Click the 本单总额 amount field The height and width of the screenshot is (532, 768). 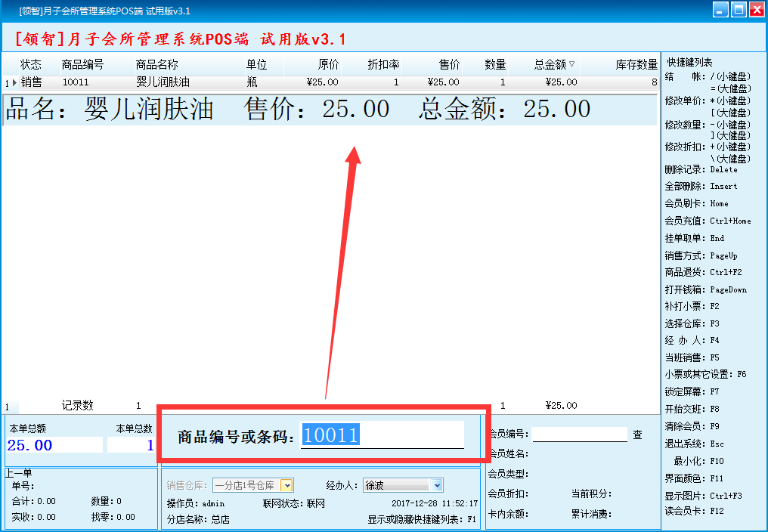click(54, 445)
